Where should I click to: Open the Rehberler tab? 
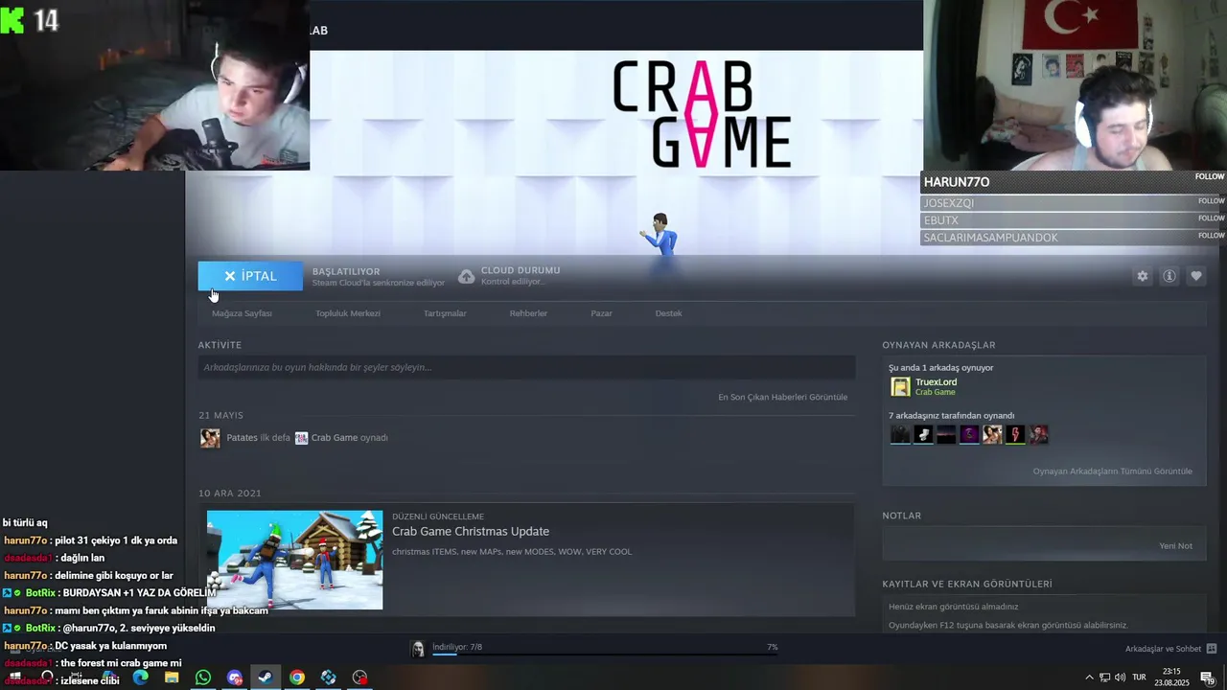click(x=528, y=313)
